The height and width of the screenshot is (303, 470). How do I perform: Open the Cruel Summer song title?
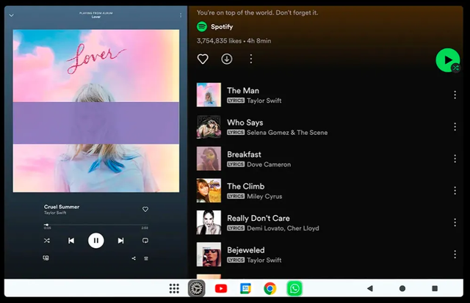point(62,207)
